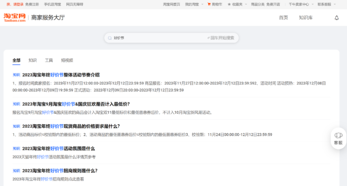Click the 商家服务大厅 title
The width and height of the screenshot is (347, 186).
click(x=48, y=18)
